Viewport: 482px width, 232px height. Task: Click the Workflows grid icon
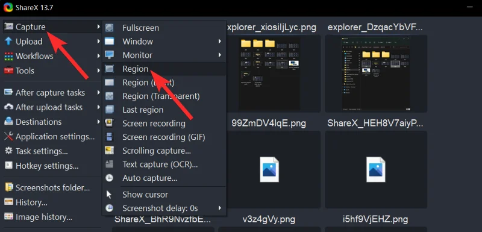tap(8, 56)
